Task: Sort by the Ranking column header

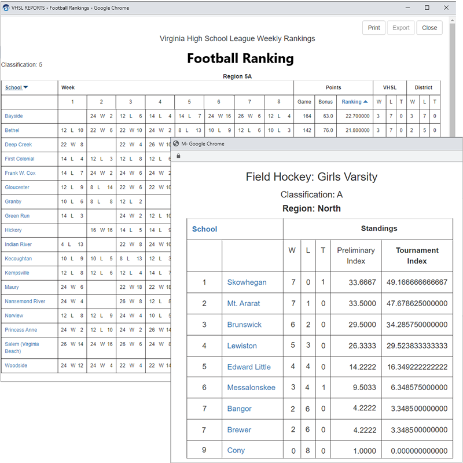Action: tap(351, 102)
